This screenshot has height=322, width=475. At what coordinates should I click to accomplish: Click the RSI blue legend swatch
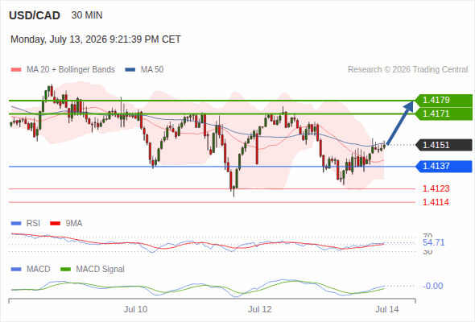(x=16, y=224)
